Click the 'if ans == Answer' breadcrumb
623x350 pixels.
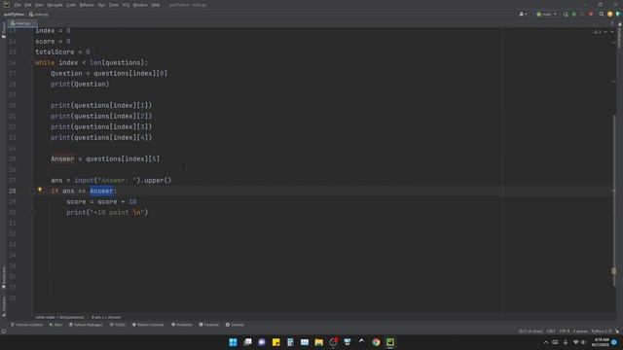click(x=106, y=317)
